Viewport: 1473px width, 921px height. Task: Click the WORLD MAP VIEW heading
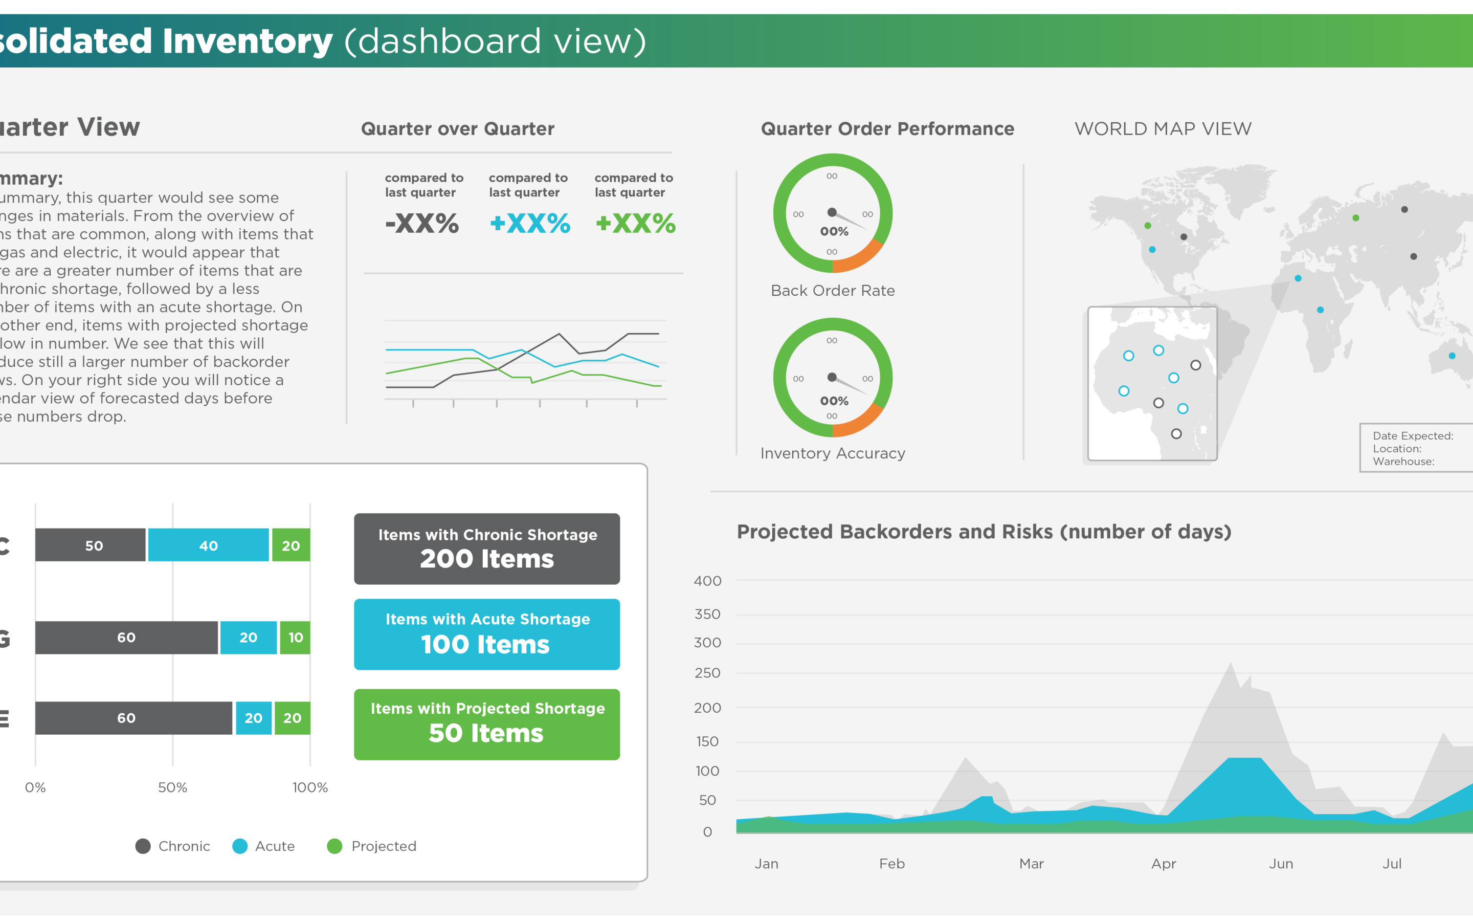[x=1163, y=129]
